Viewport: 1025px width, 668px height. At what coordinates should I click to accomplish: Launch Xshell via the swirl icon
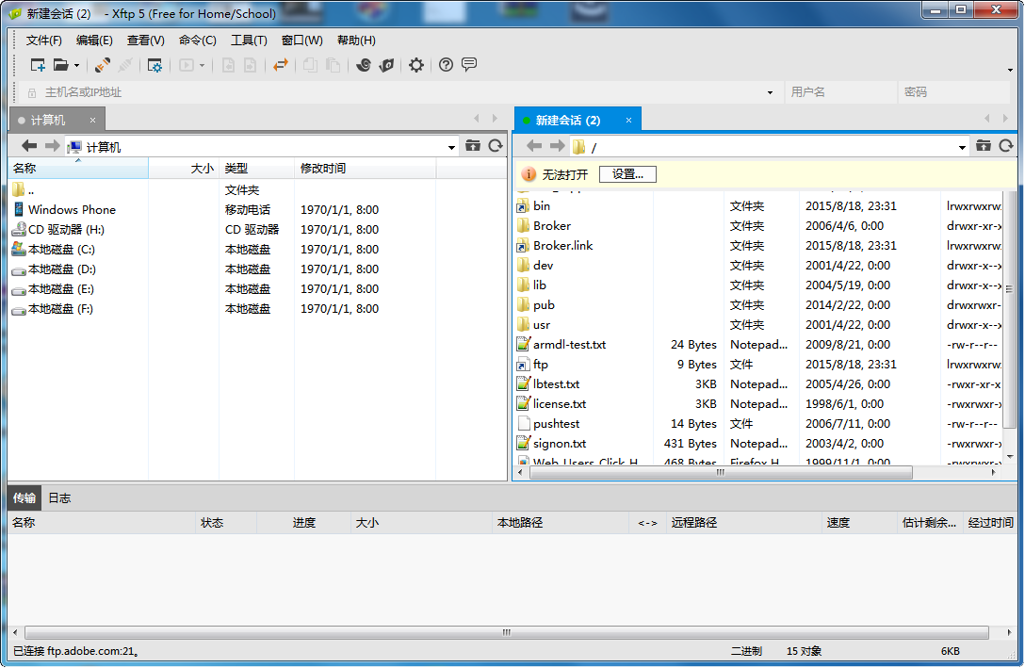[364, 65]
